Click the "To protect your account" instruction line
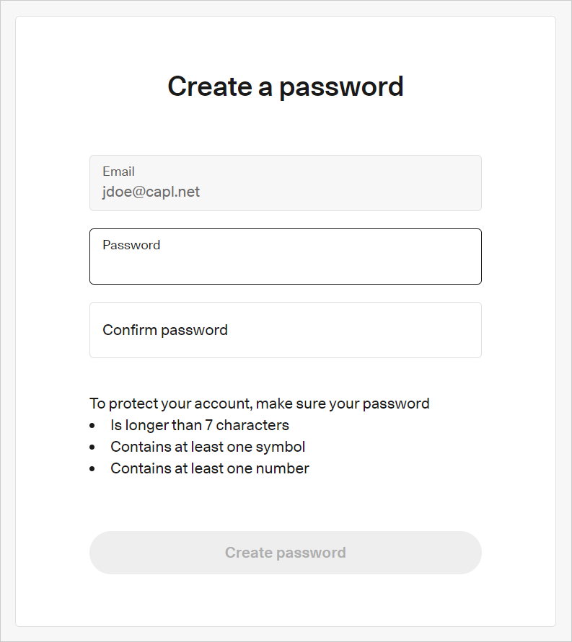572x642 pixels. pyautogui.click(x=259, y=404)
